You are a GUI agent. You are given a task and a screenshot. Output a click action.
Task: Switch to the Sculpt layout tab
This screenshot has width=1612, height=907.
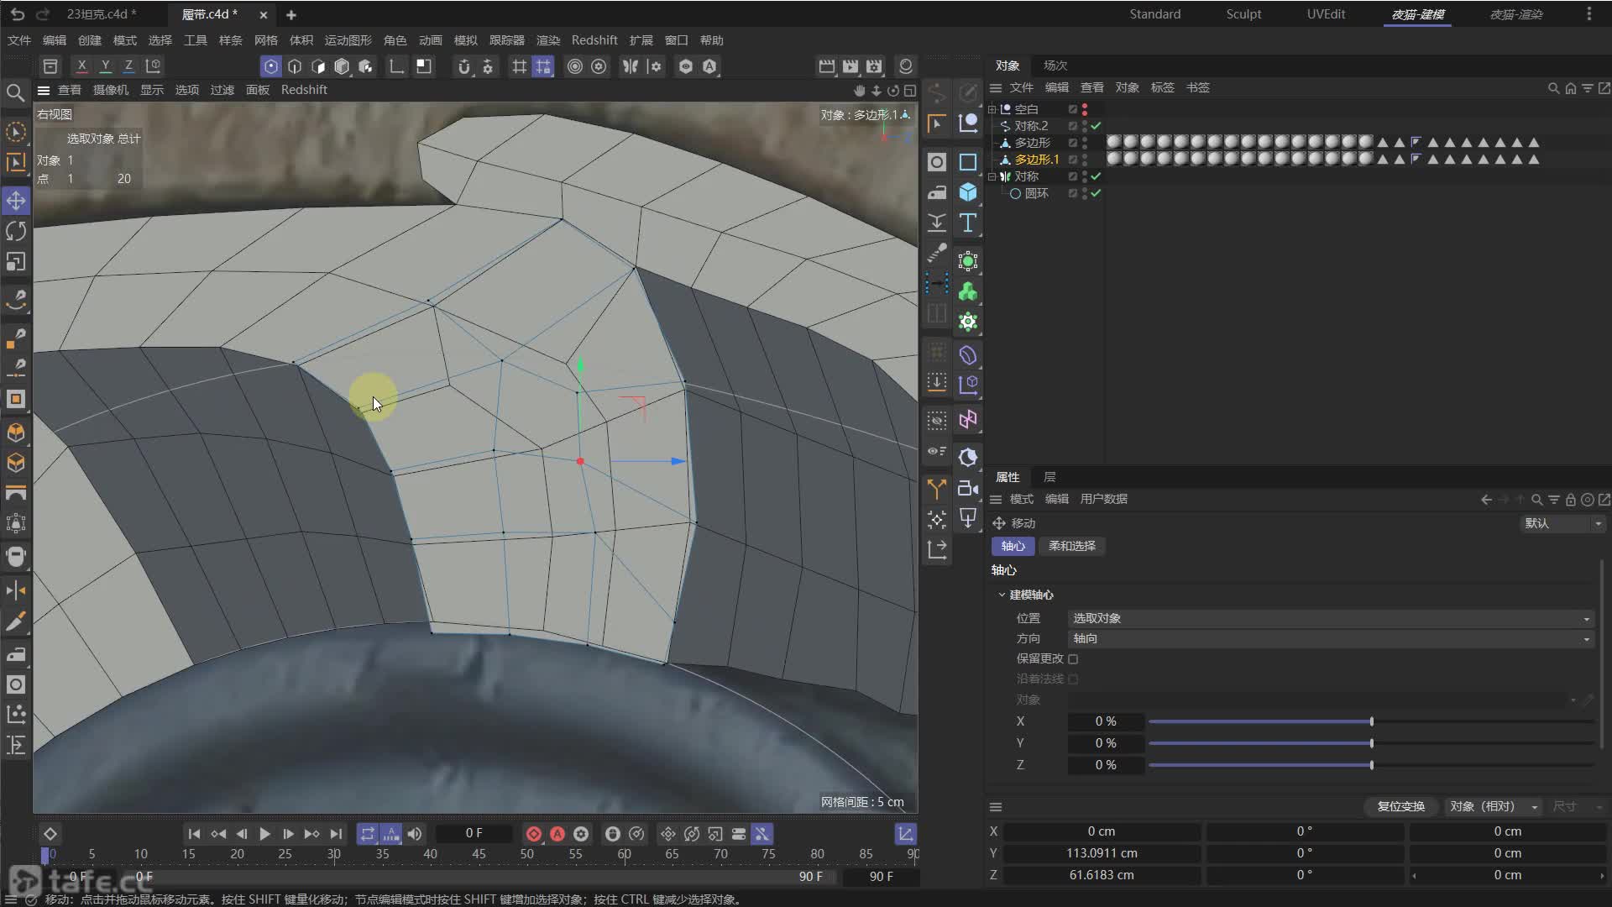click(x=1243, y=14)
